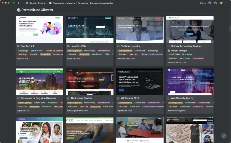Toggle the favorite star for this page
This screenshot has width=231, height=143.
221,3
